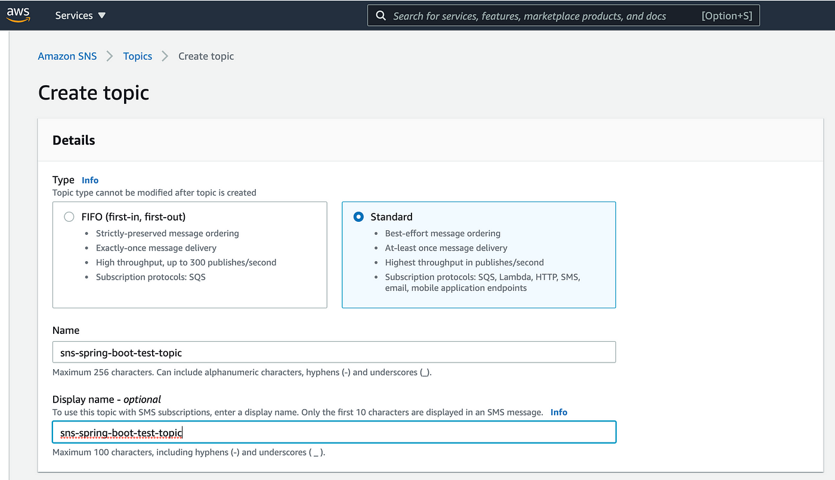
Task: Select the FIFO (first-in, first-out) radio button
Action: point(69,217)
